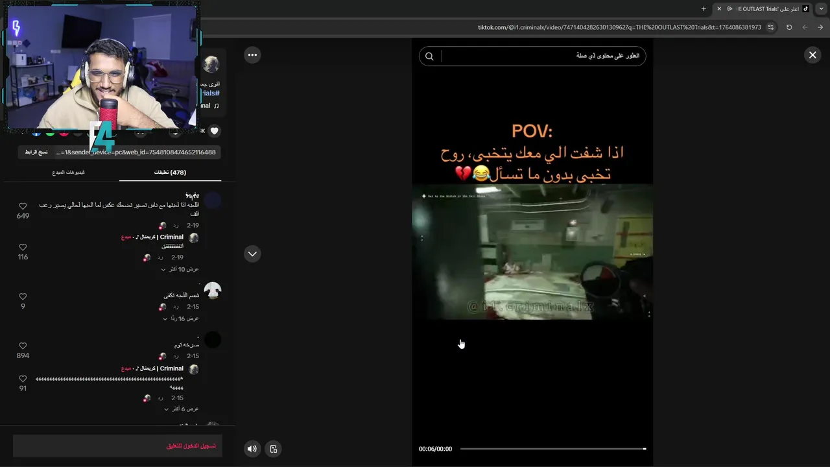The width and height of the screenshot is (830, 467).
Task: Mute the video with the speaker icon
Action: coord(252,449)
